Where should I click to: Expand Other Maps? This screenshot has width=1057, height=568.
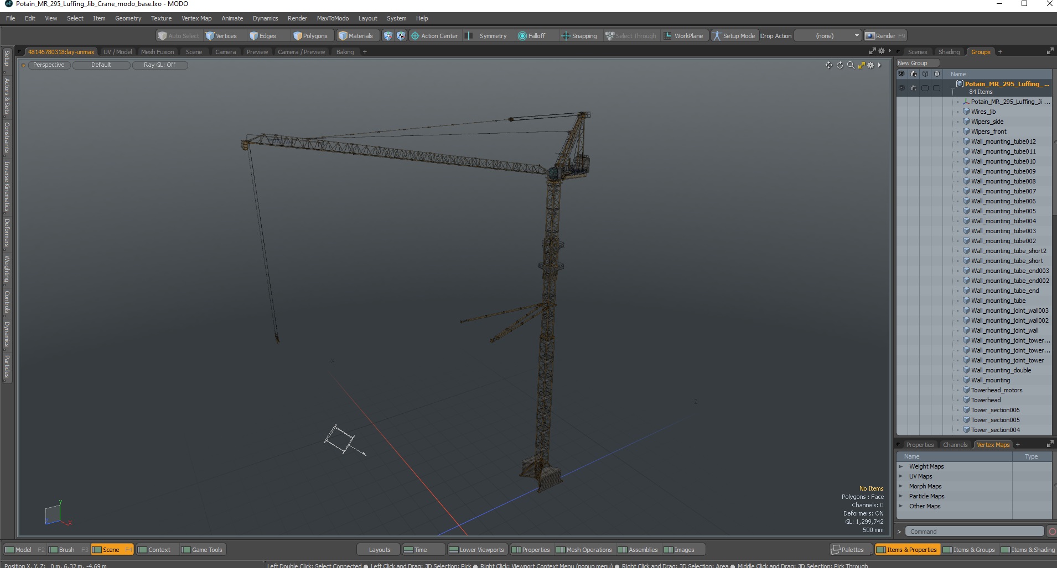(x=900, y=506)
